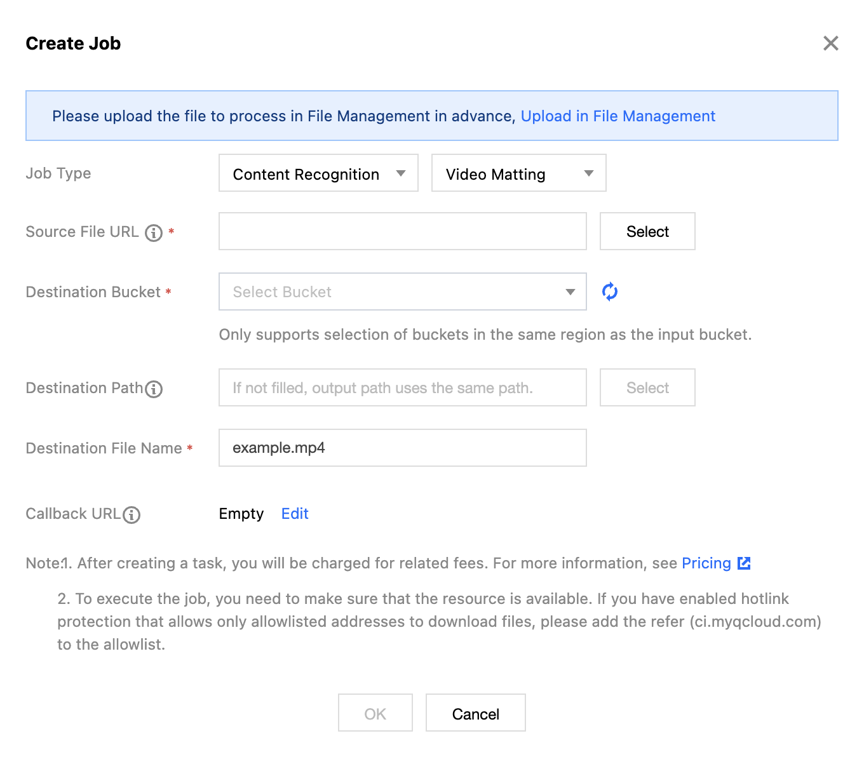Screen dimensions: 864x757
Task: Open the Content Recognition job type dropdown
Action: (318, 173)
